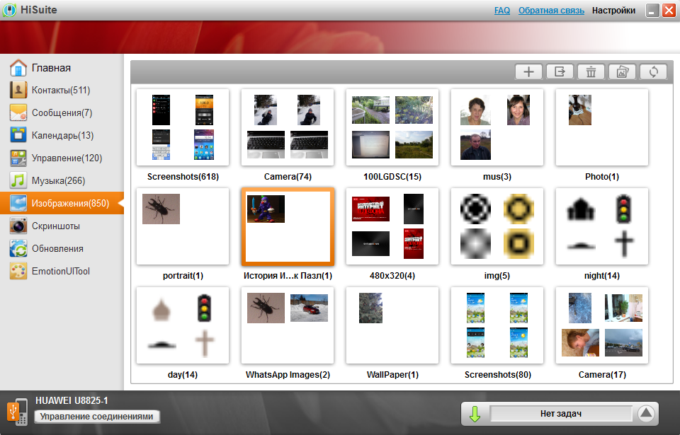The height and width of the screenshot is (435, 680).
Task: Click the Нет задач status bar
Action: (x=561, y=414)
